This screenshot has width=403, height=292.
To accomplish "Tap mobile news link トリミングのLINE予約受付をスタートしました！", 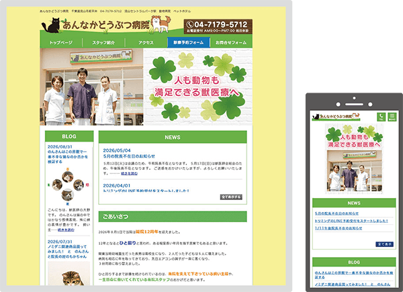I will coord(351,221).
